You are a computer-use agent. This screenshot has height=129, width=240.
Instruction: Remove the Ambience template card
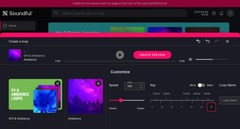click(98, 84)
